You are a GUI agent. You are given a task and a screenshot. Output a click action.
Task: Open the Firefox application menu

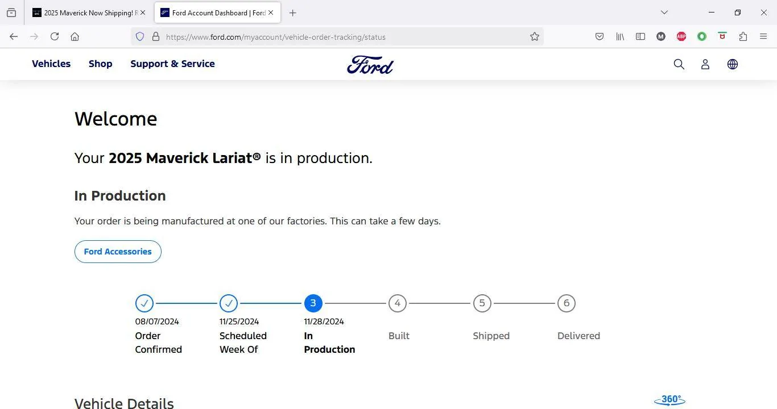(x=763, y=36)
